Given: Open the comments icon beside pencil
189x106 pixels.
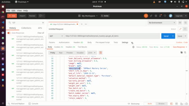Looking at the screenshot, I should (x=185, y=29).
